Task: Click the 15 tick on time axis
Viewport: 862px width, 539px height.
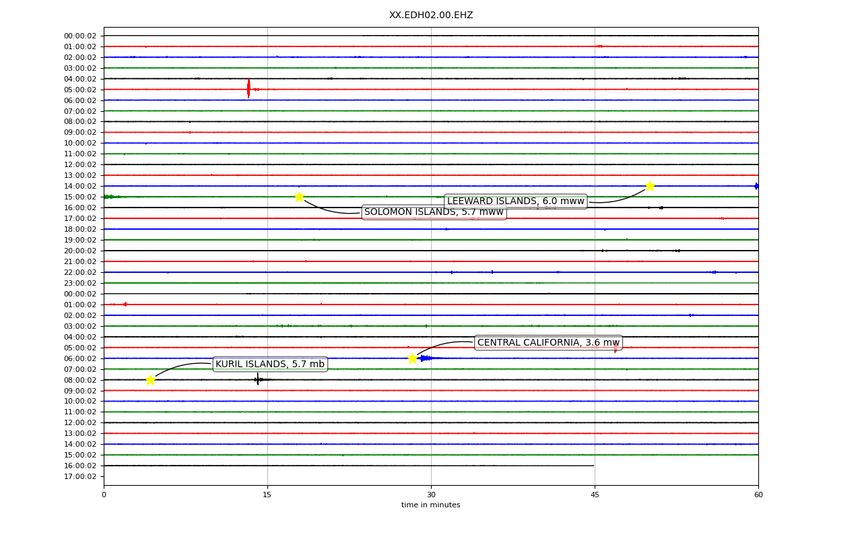Action: pos(267,495)
